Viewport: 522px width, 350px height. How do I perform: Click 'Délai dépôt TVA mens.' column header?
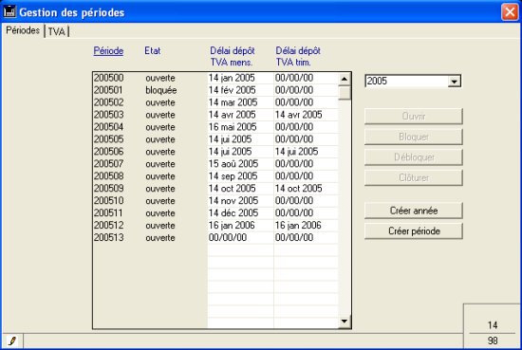pos(232,56)
